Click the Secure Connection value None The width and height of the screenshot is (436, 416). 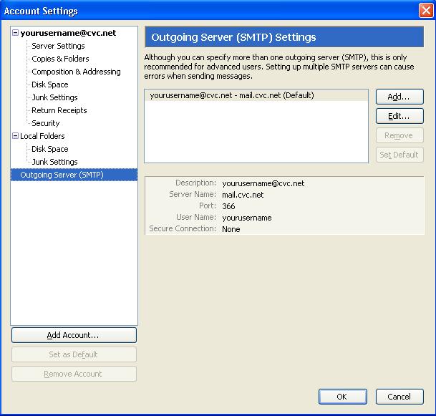coord(231,229)
